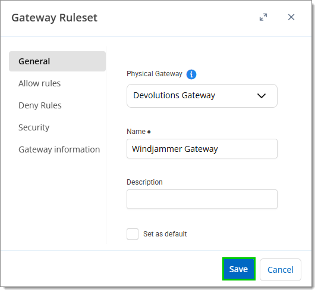Viewport: 318px width, 293px height.
Task: View the Gateway information section
Action: (59, 149)
